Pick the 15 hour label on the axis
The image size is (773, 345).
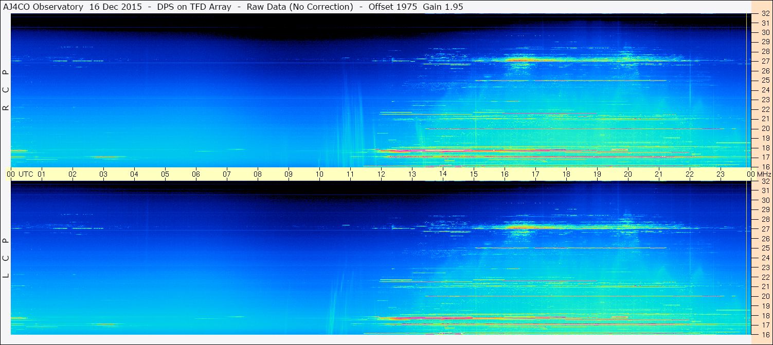coord(474,174)
